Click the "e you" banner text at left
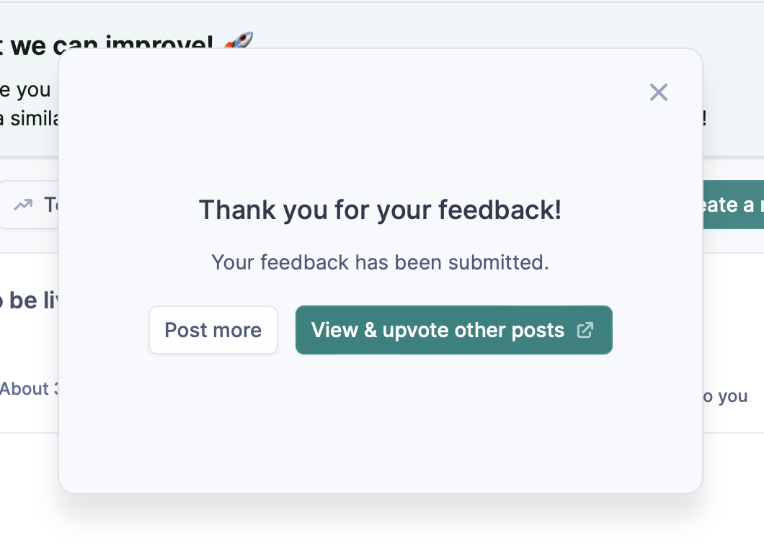 click(25, 90)
